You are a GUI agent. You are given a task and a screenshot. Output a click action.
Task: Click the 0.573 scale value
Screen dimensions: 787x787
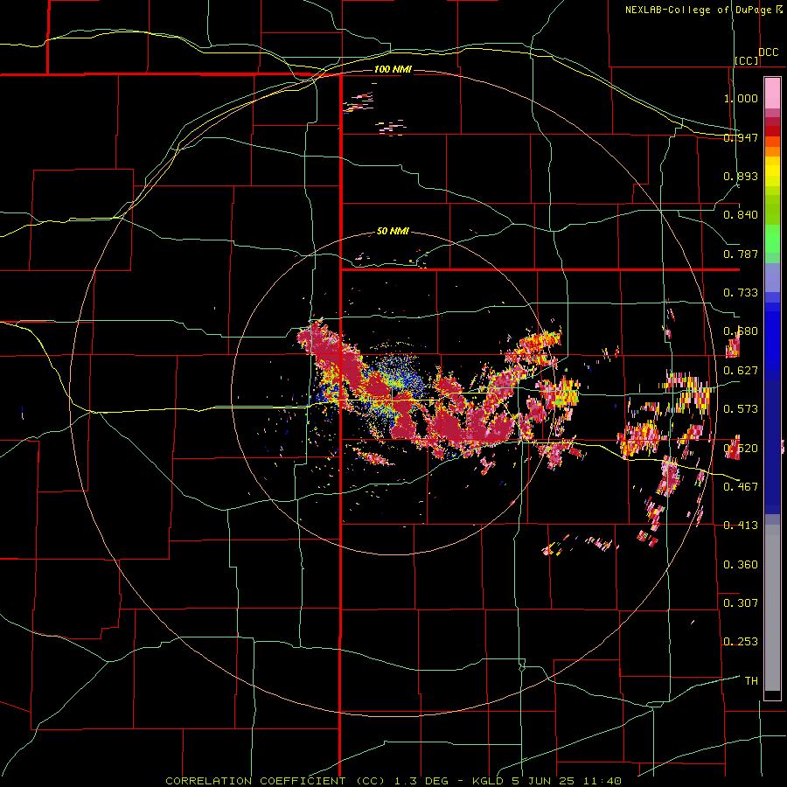point(741,409)
